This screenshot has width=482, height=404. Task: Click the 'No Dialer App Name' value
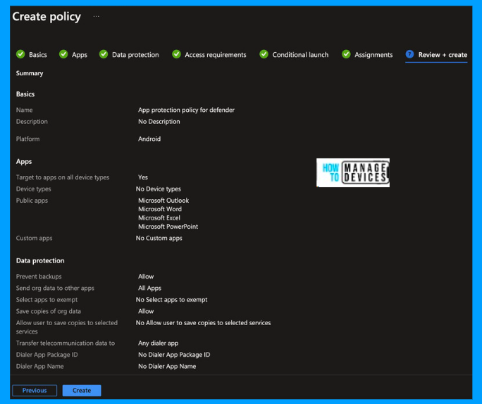click(x=167, y=366)
